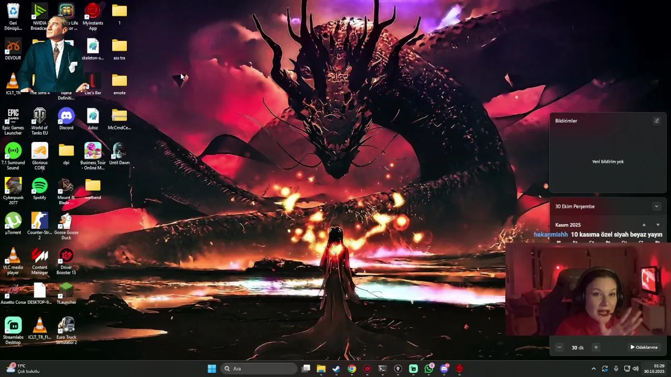The height and width of the screenshot is (377, 671).
Task: Open Driver Booster 13 shortcut
Action: coord(67,261)
